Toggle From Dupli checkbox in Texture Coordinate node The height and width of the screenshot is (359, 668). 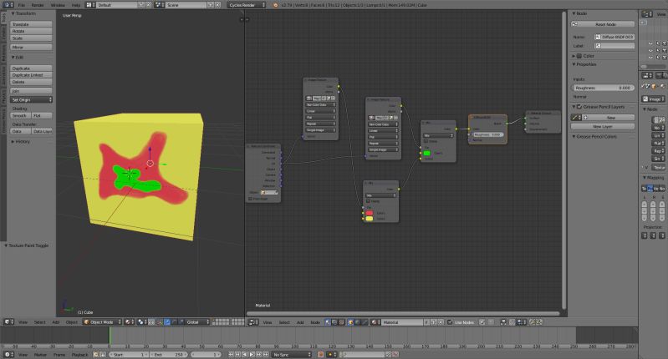[250, 199]
